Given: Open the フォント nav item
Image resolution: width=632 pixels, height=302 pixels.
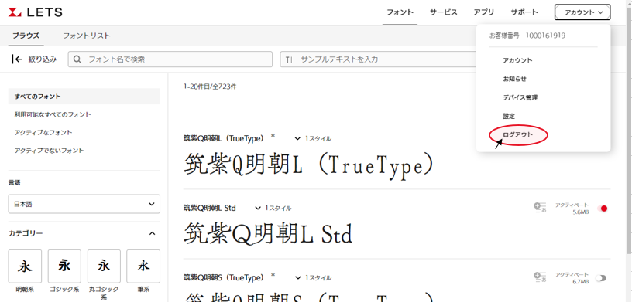Looking at the screenshot, I should [400, 12].
